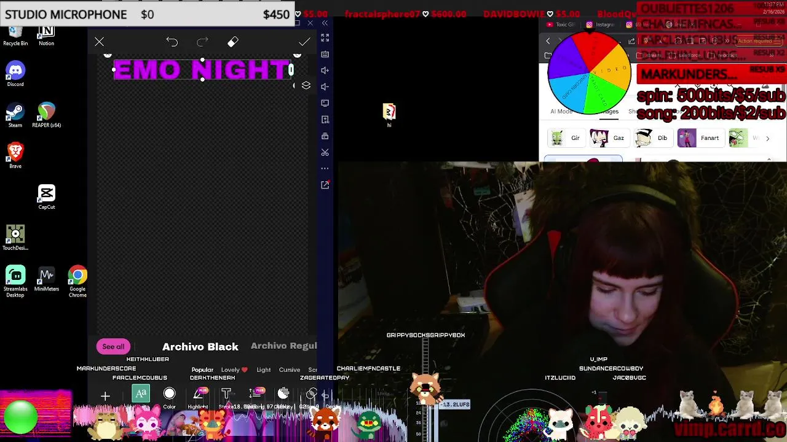
Task: Confirm the text edit with the checkmark
Action: point(304,42)
